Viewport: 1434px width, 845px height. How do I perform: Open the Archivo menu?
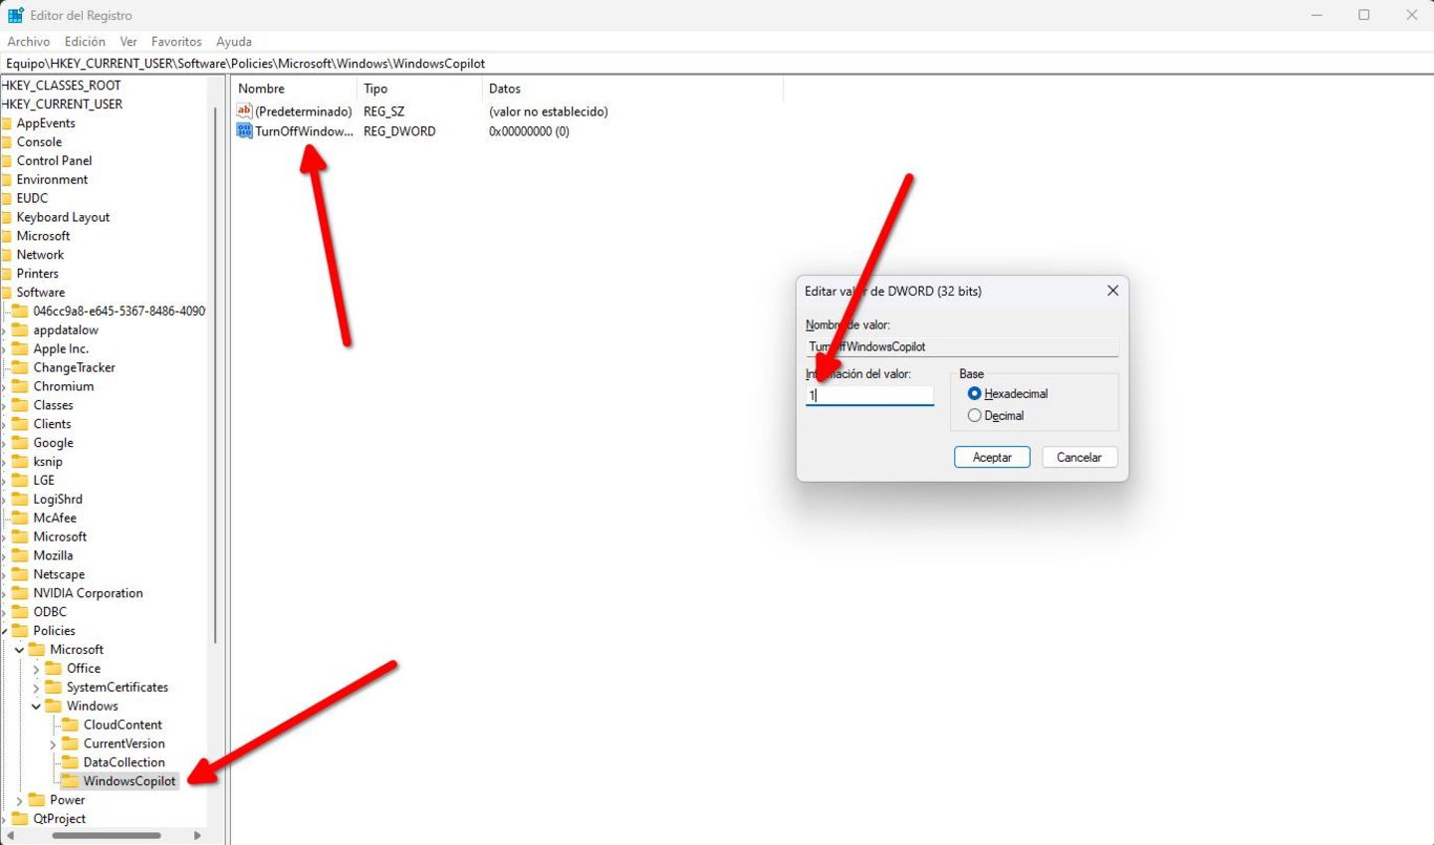(x=29, y=42)
